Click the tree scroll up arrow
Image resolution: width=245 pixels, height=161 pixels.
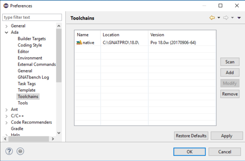tap(59, 26)
